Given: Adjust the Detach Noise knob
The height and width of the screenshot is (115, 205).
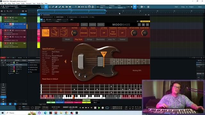Looking at the screenshot, I should (134, 33).
